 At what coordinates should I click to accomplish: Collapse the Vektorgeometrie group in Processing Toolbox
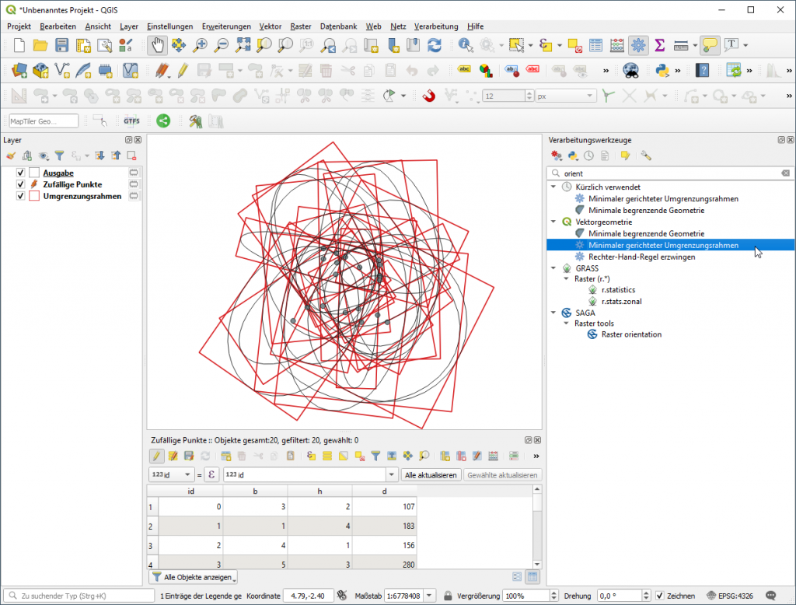pyautogui.click(x=554, y=222)
